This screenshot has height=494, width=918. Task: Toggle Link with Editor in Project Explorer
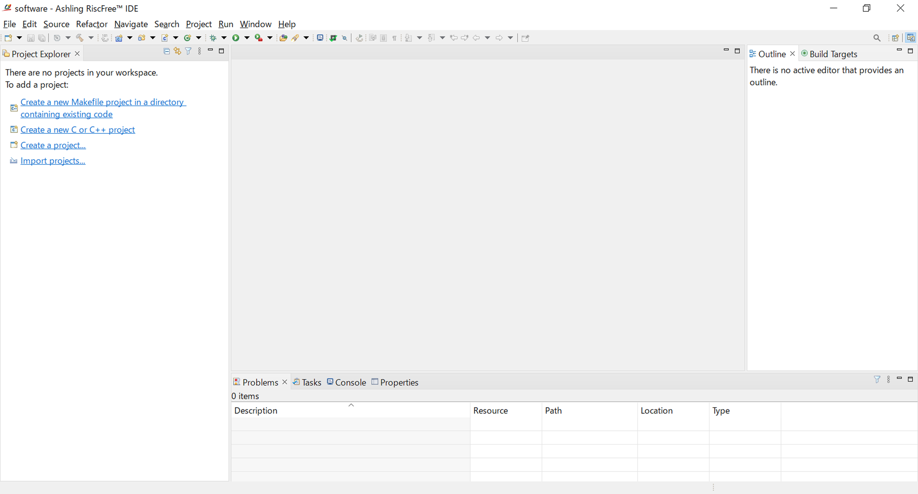pyautogui.click(x=177, y=51)
